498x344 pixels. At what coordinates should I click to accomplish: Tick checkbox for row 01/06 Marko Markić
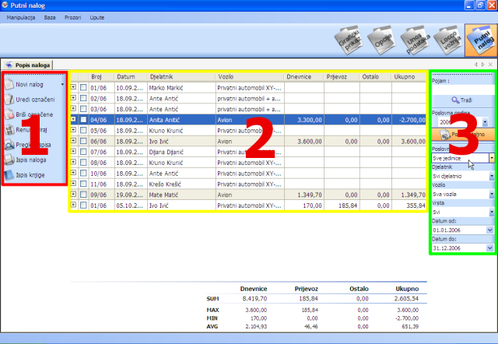83,87
